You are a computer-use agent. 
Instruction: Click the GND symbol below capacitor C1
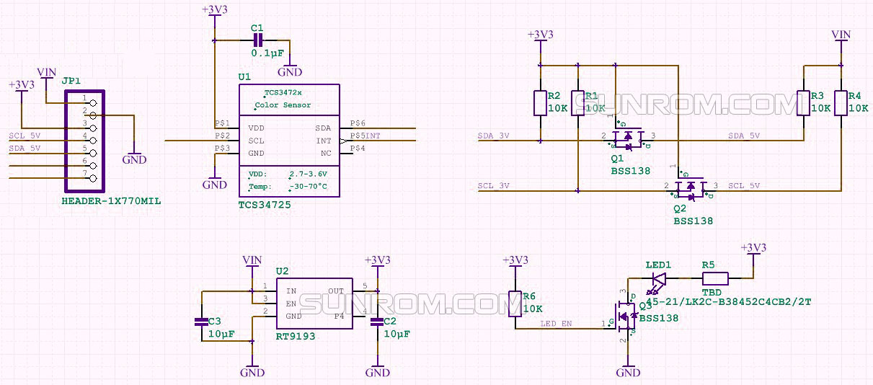tap(290, 71)
